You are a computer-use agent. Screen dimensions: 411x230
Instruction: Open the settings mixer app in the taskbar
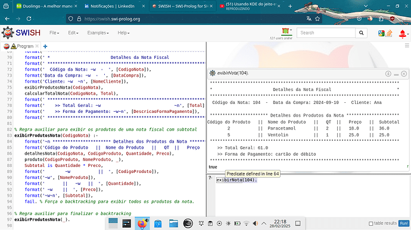pyautogui.click(x=127, y=223)
